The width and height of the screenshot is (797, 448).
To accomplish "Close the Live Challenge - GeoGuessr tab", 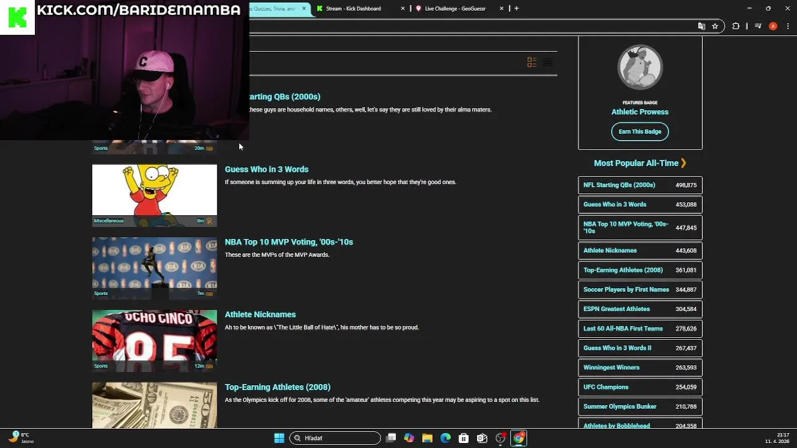I will point(502,9).
